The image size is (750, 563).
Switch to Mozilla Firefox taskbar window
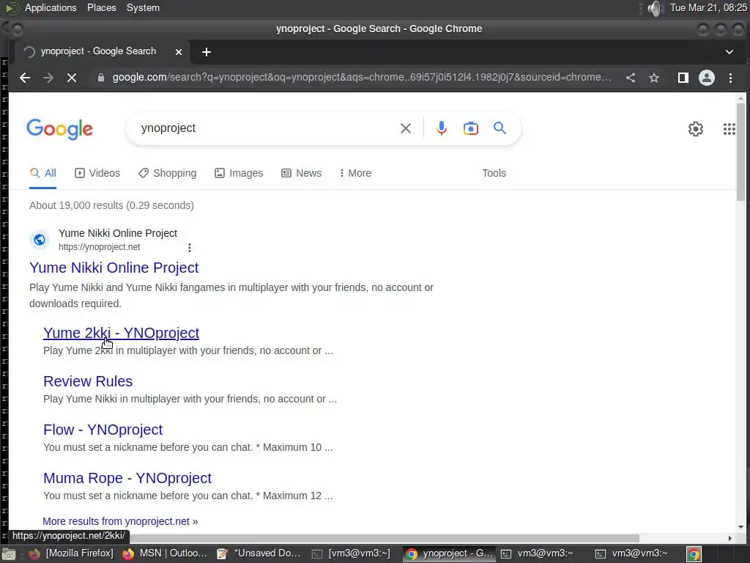70,554
